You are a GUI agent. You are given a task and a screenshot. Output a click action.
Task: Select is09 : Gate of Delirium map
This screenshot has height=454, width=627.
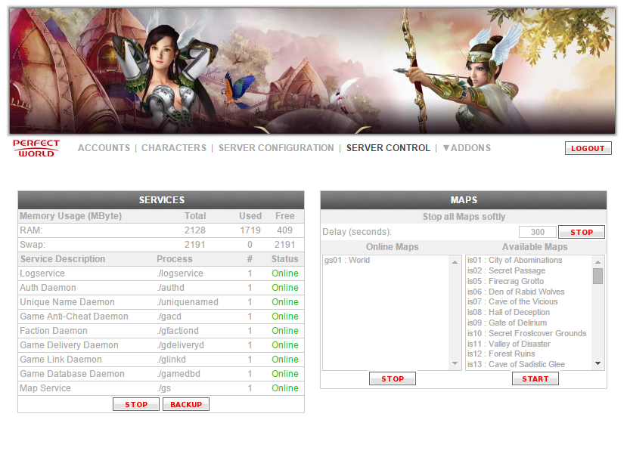[x=507, y=323]
